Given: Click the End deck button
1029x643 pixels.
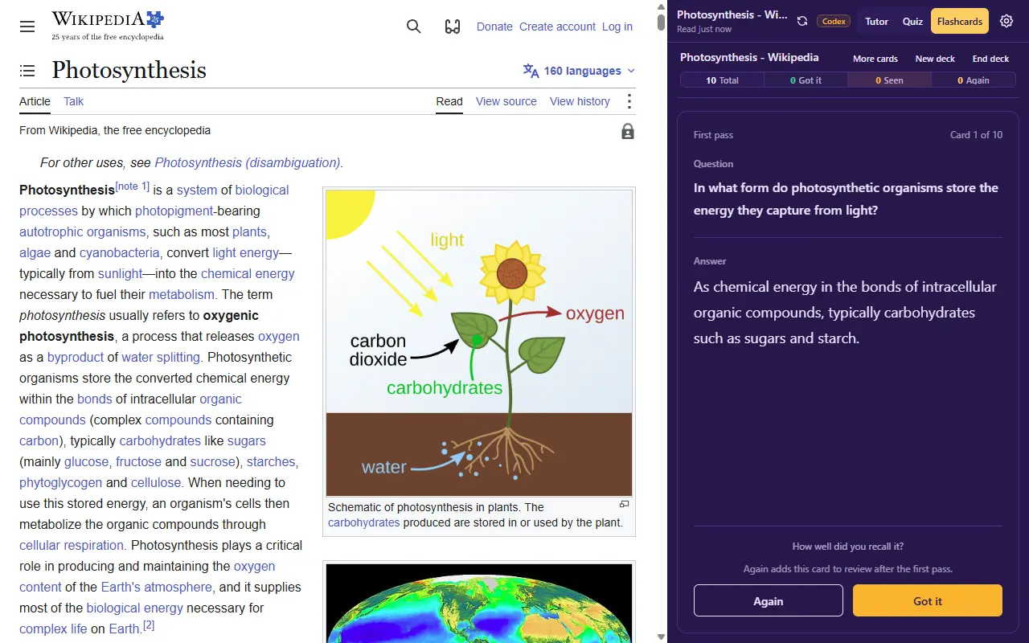Looking at the screenshot, I should [990, 59].
